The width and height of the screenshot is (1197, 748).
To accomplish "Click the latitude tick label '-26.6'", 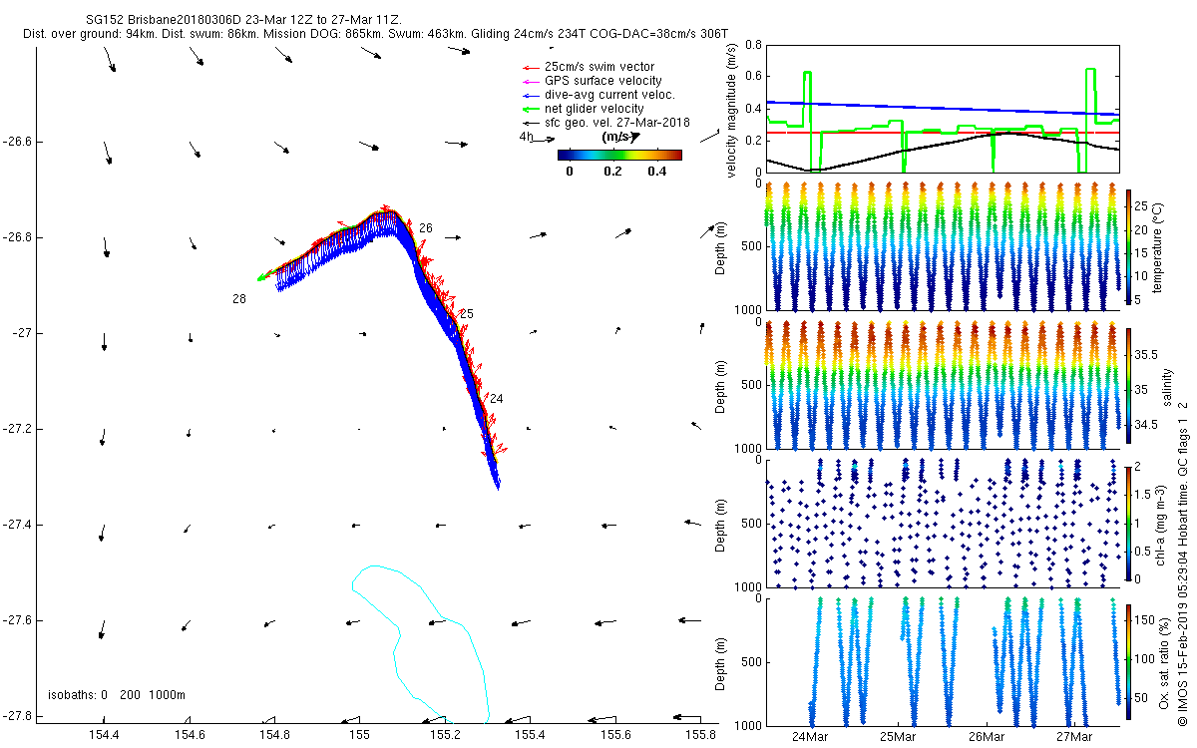I will pos(17,142).
